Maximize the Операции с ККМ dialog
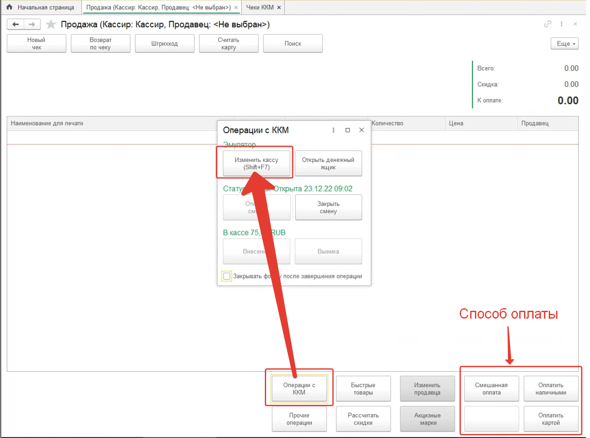This screenshot has height=438, width=590. point(347,130)
